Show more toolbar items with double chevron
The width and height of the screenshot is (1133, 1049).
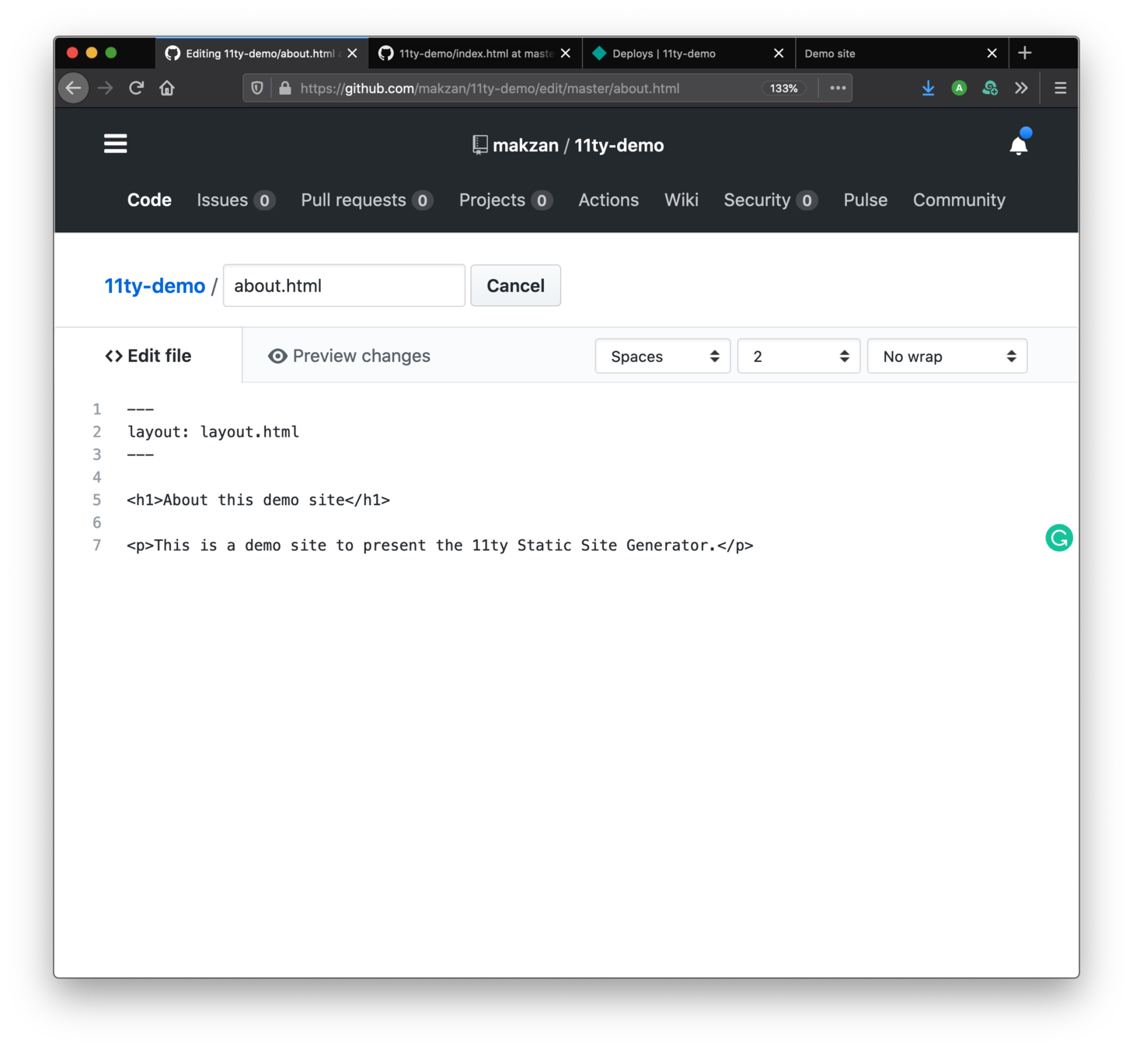[1021, 88]
